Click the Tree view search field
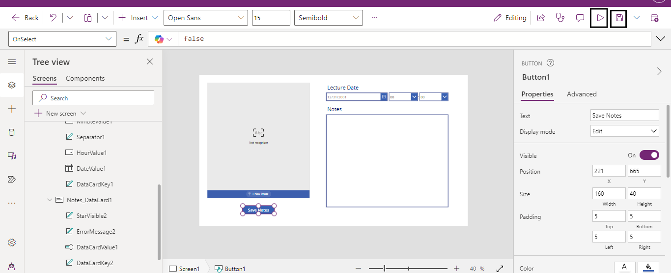671x273 pixels. pos(93,98)
